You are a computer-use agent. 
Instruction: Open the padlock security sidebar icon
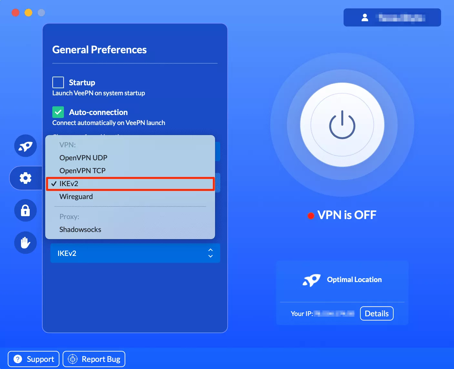tap(26, 210)
